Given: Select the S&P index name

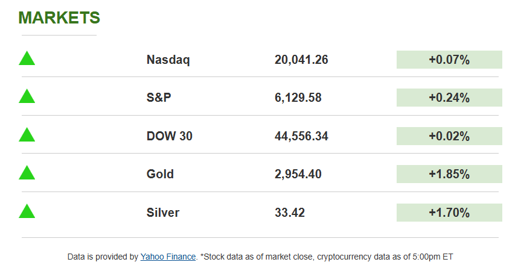Looking at the screenshot, I should (x=159, y=98).
